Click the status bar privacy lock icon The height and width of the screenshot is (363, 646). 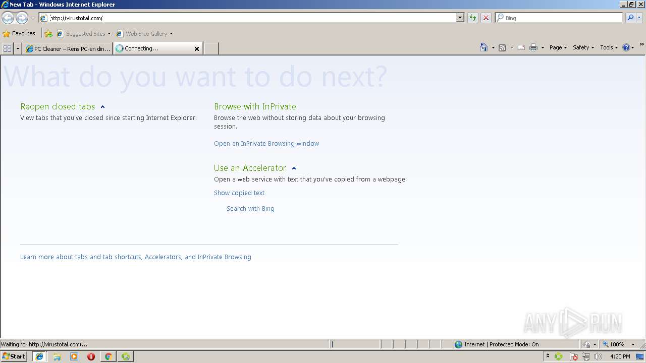pos(586,344)
